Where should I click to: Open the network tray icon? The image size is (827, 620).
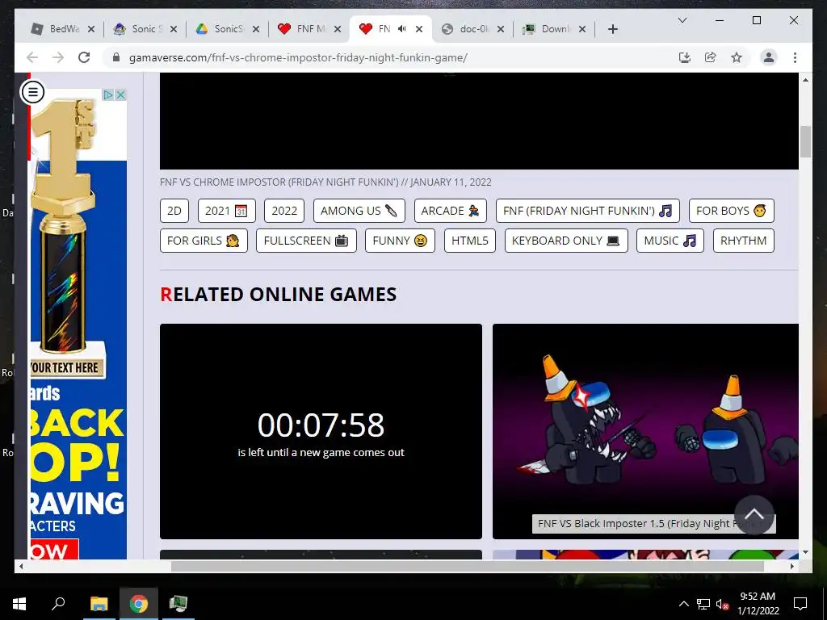tap(703, 604)
